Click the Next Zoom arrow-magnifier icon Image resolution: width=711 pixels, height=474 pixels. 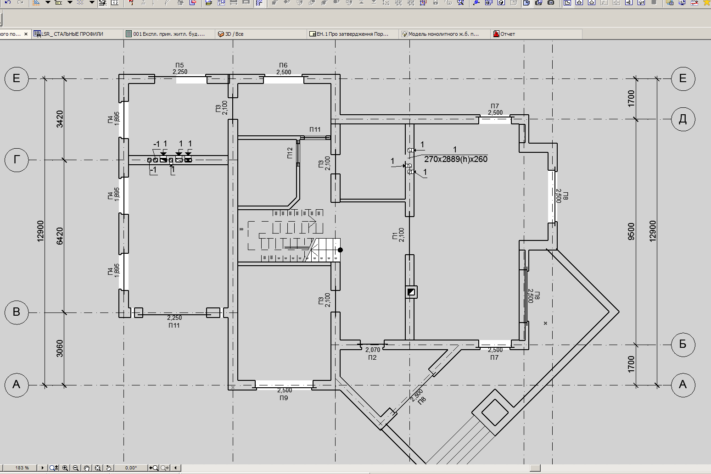pos(165,468)
